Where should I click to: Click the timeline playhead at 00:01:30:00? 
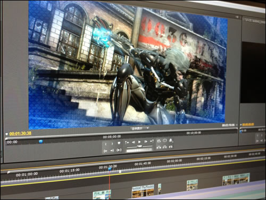(x=110, y=169)
